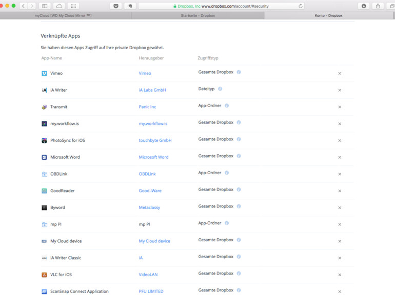Remove my.workflow.is with X button
Image resolution: width=395 pixels, height=296 pixels.
[340, 124]
